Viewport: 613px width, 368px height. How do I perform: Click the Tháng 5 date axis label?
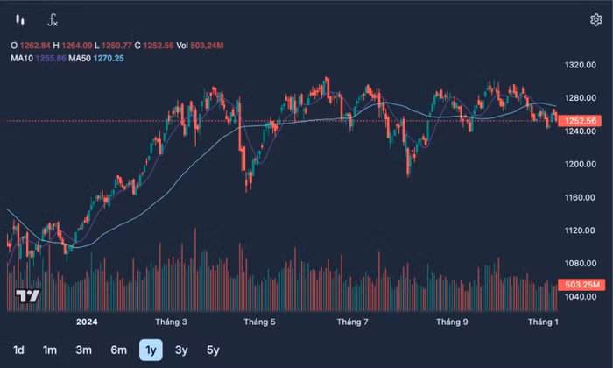tap(259, 322)
